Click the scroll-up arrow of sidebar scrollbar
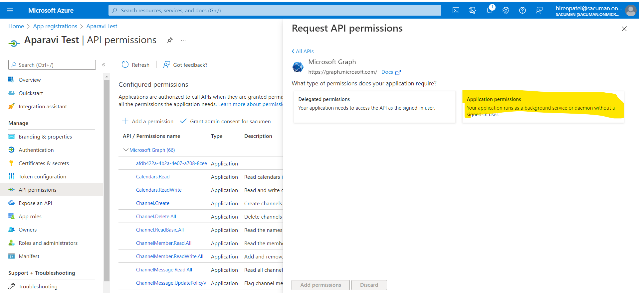The image size is (639, 293). tap(106, 76)
